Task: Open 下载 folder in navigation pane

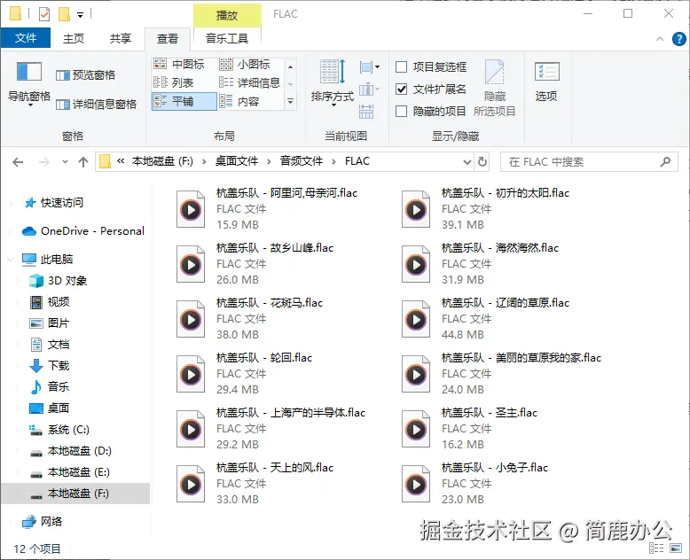Action: pyautogui.click(x=50, y=365)
